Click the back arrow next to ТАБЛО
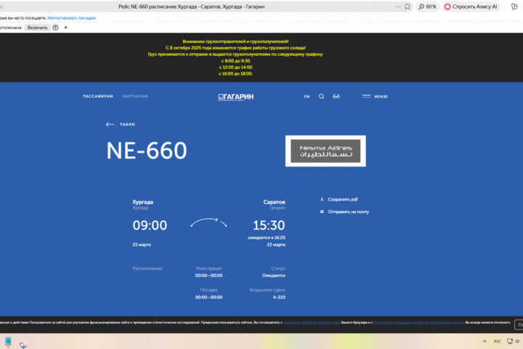 110,124
